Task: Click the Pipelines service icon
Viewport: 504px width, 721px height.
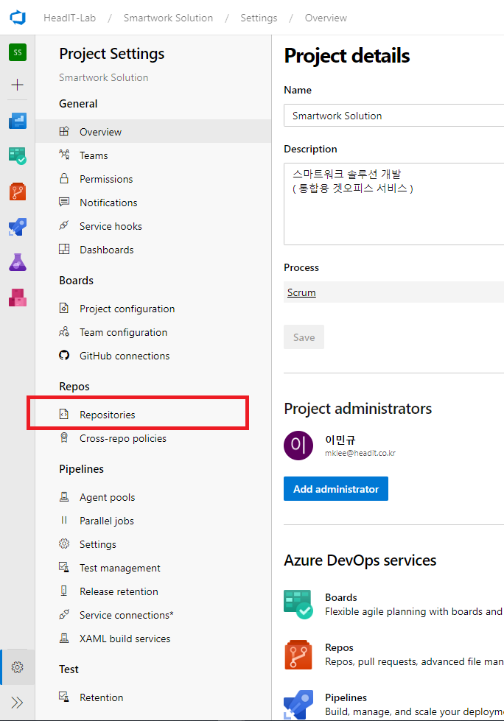Action: pos(298,705)
